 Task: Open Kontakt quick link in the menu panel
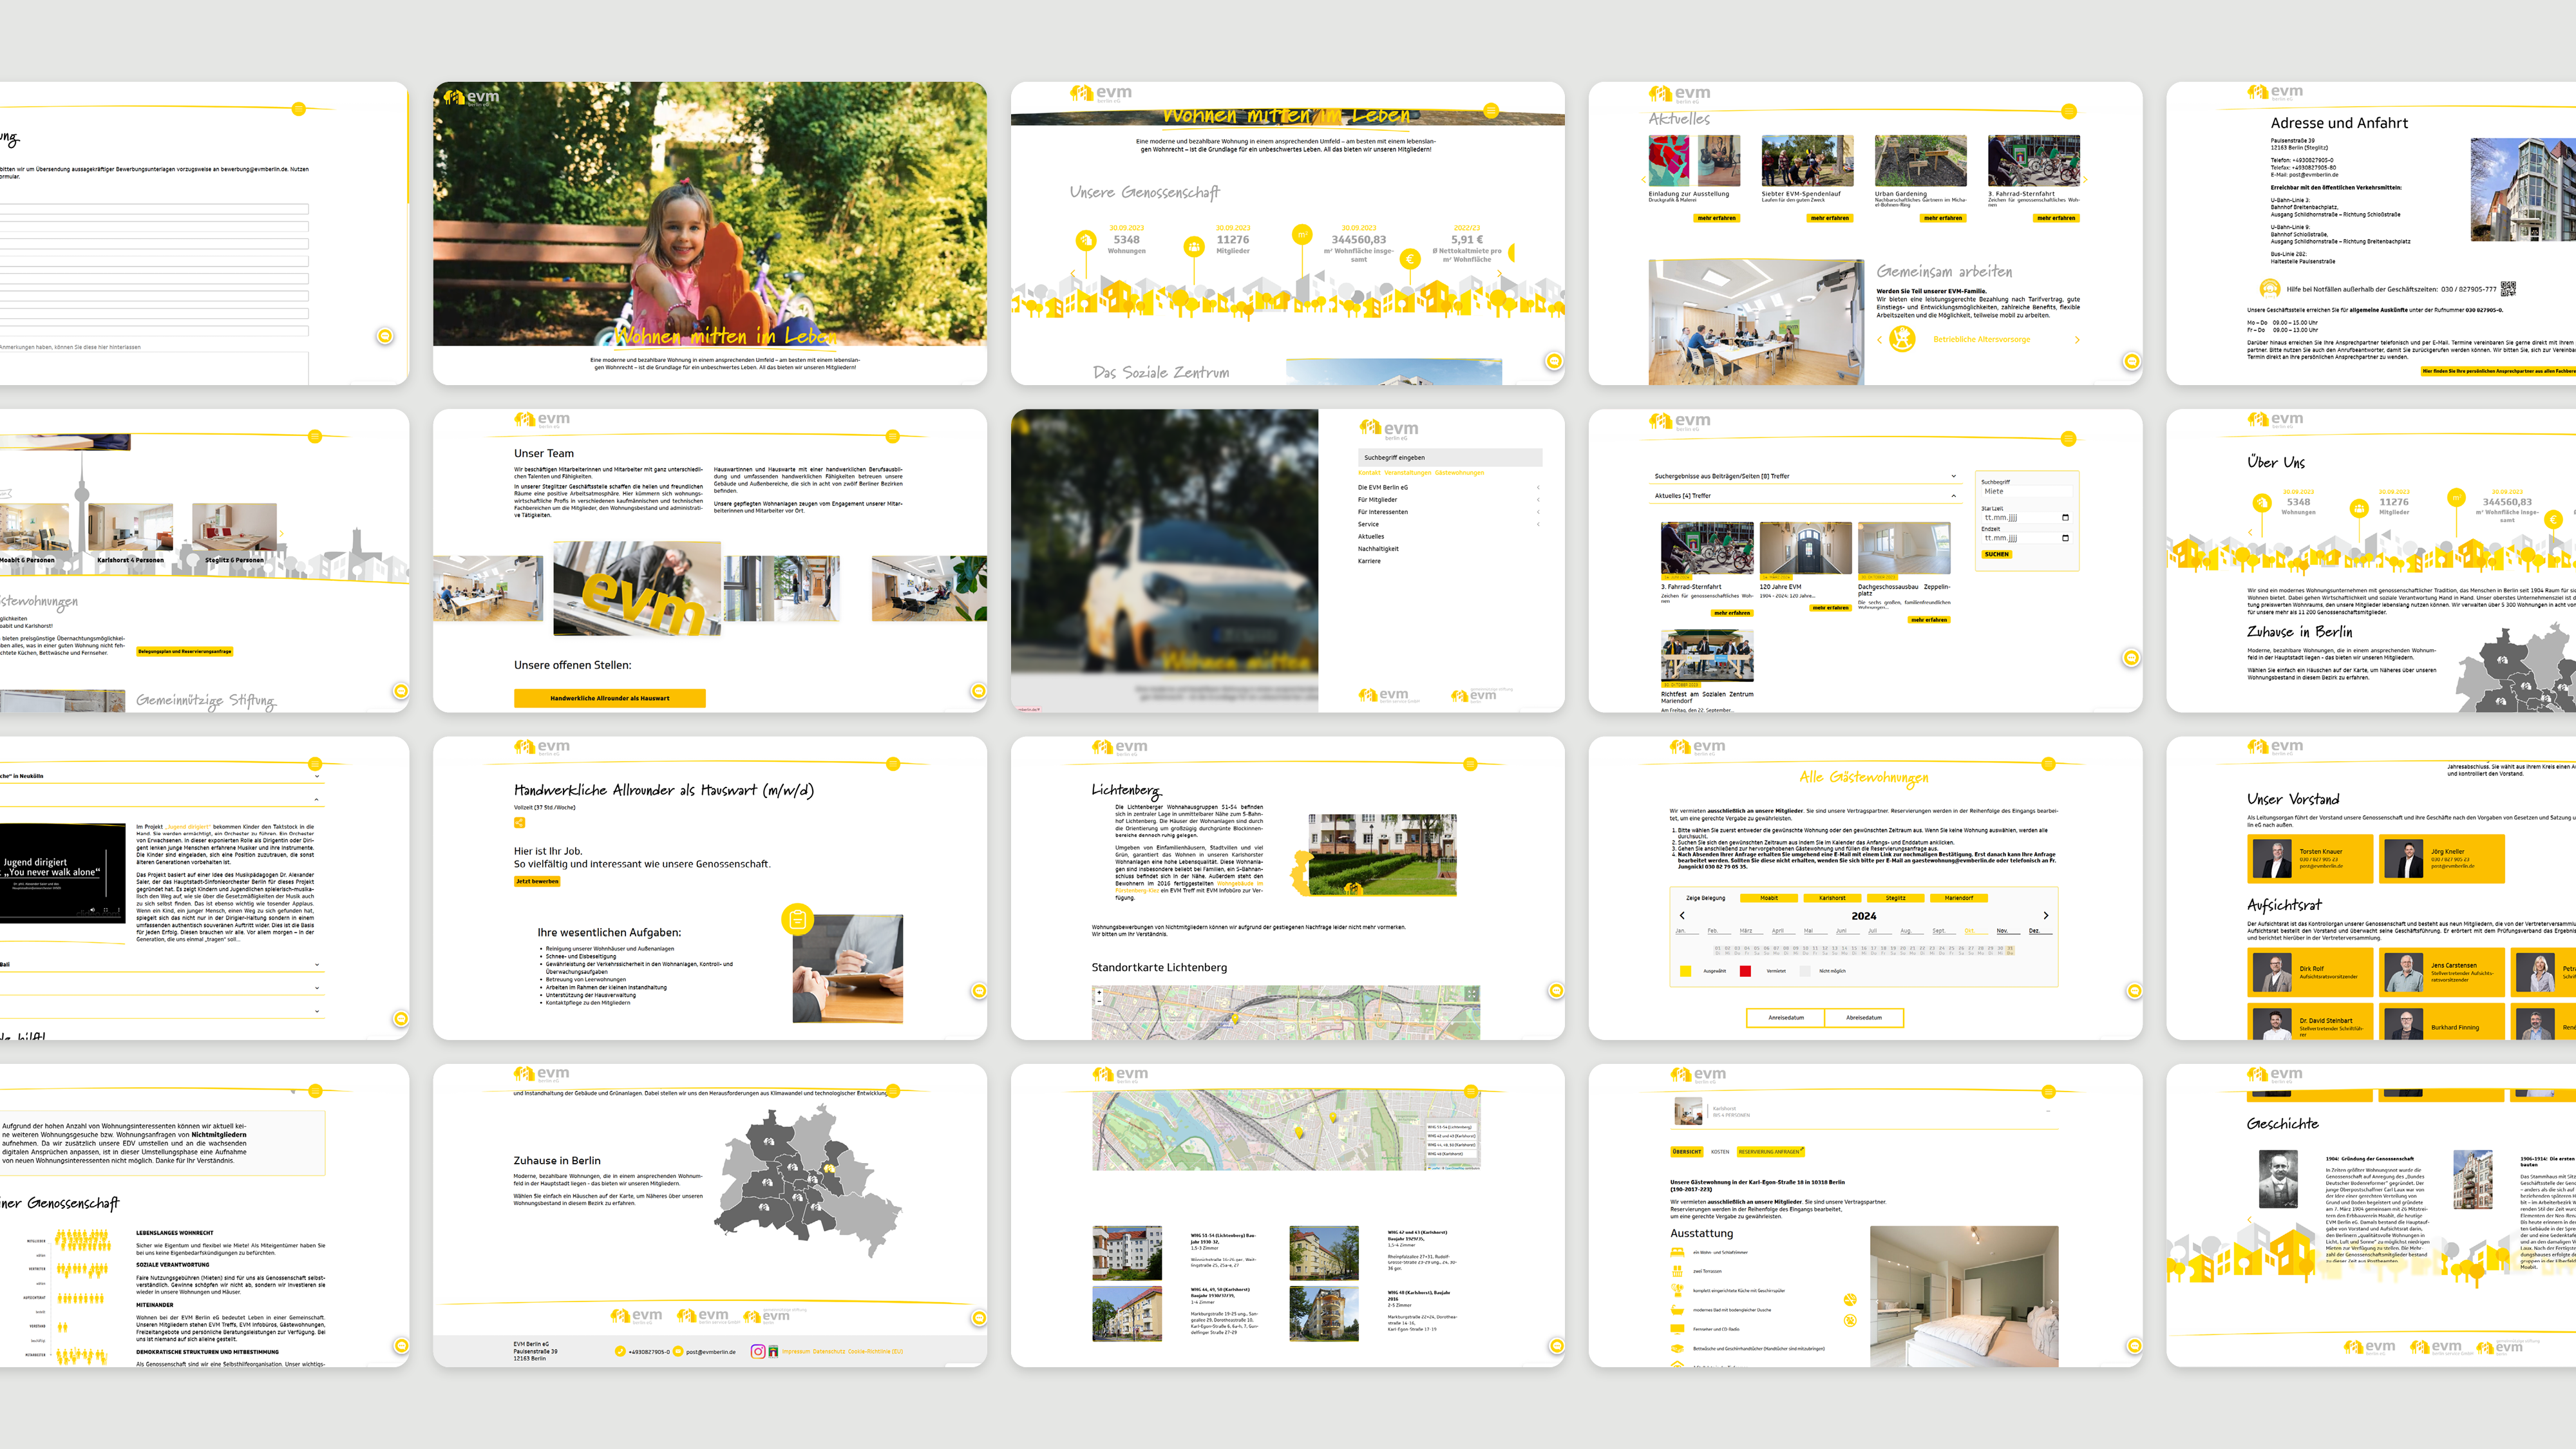pos(1369,473)
